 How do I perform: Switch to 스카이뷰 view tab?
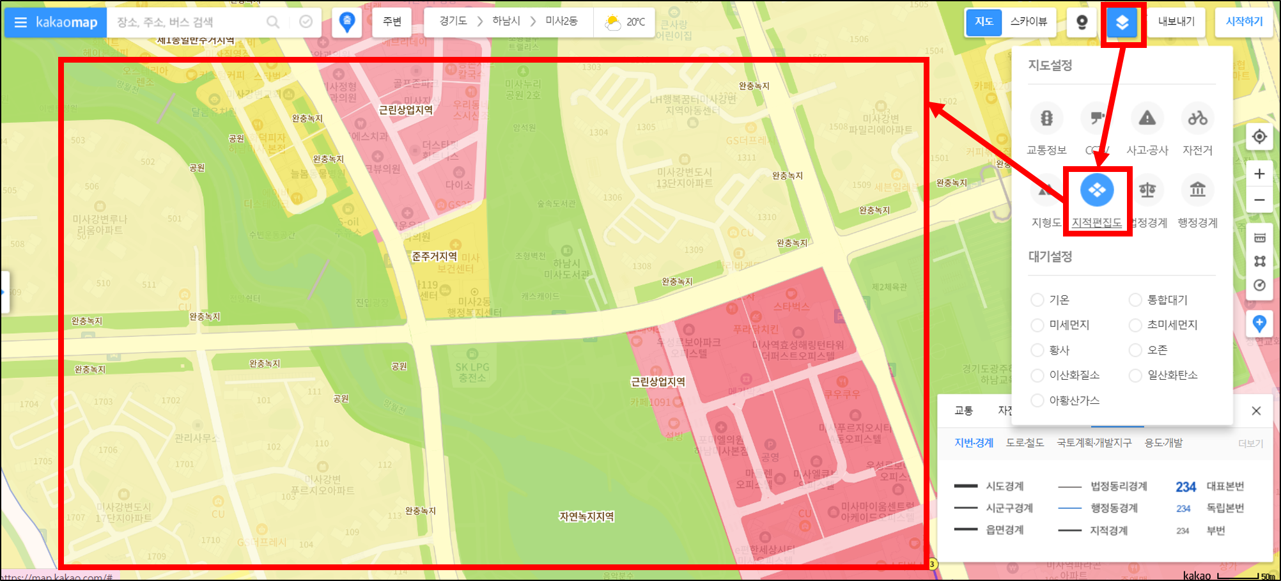point(1029,22)
